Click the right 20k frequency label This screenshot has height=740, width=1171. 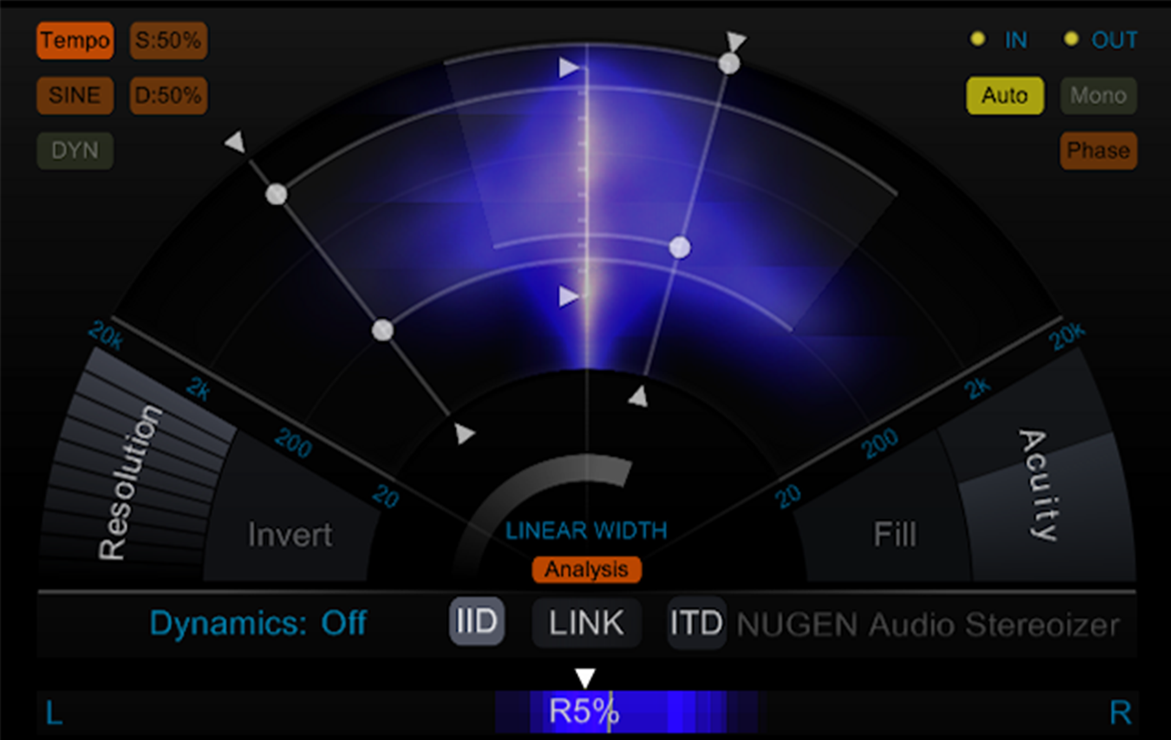pos(1067,335)
